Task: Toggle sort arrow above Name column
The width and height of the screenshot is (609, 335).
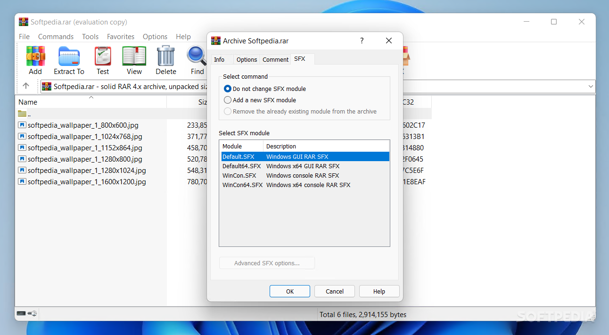Action: (91, 97)
